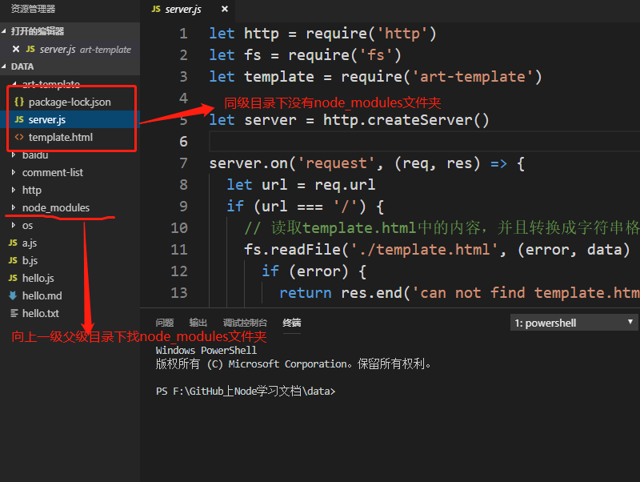Open the hello.js file

(x=70, y=278)
